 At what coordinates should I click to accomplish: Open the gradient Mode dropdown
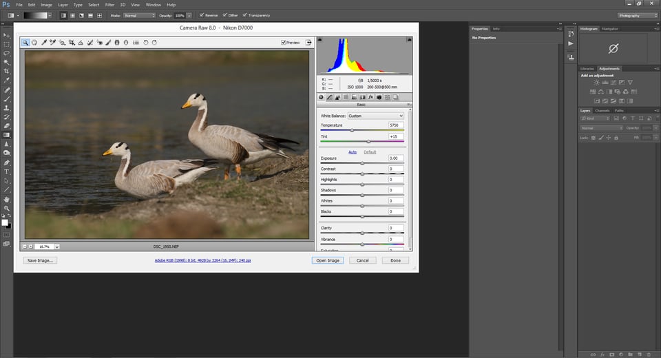pos(140,16)
